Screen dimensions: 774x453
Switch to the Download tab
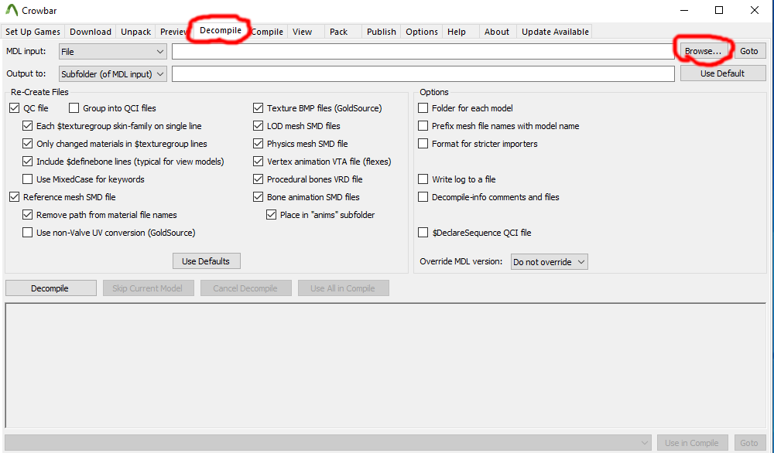[91, 32]
